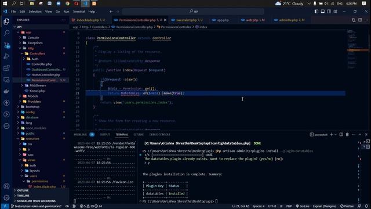Viewport: 371px width, 209px height.
Task: Click Ln 21, Col 42 position indicator
Action: (x=240, y=206)
